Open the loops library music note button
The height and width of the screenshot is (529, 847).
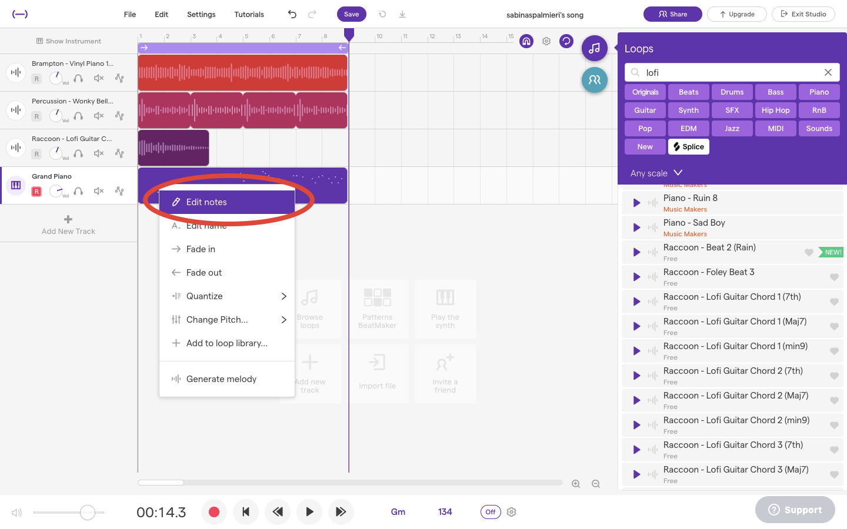pyautogui.click(x=595, y=48)
